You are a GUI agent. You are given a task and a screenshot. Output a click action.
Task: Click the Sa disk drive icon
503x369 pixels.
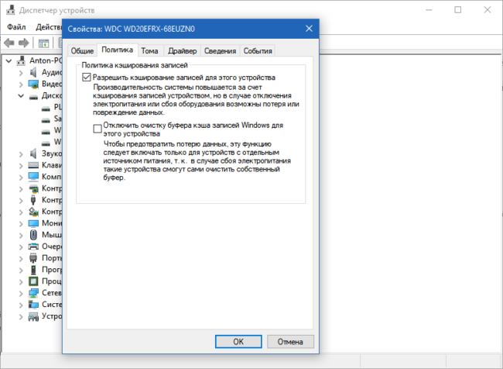(46, 120)
